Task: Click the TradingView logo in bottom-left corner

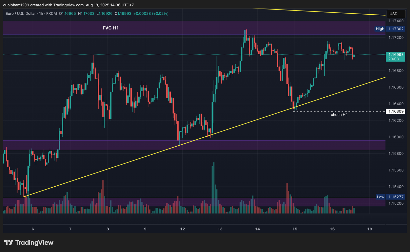Action: 28,242
